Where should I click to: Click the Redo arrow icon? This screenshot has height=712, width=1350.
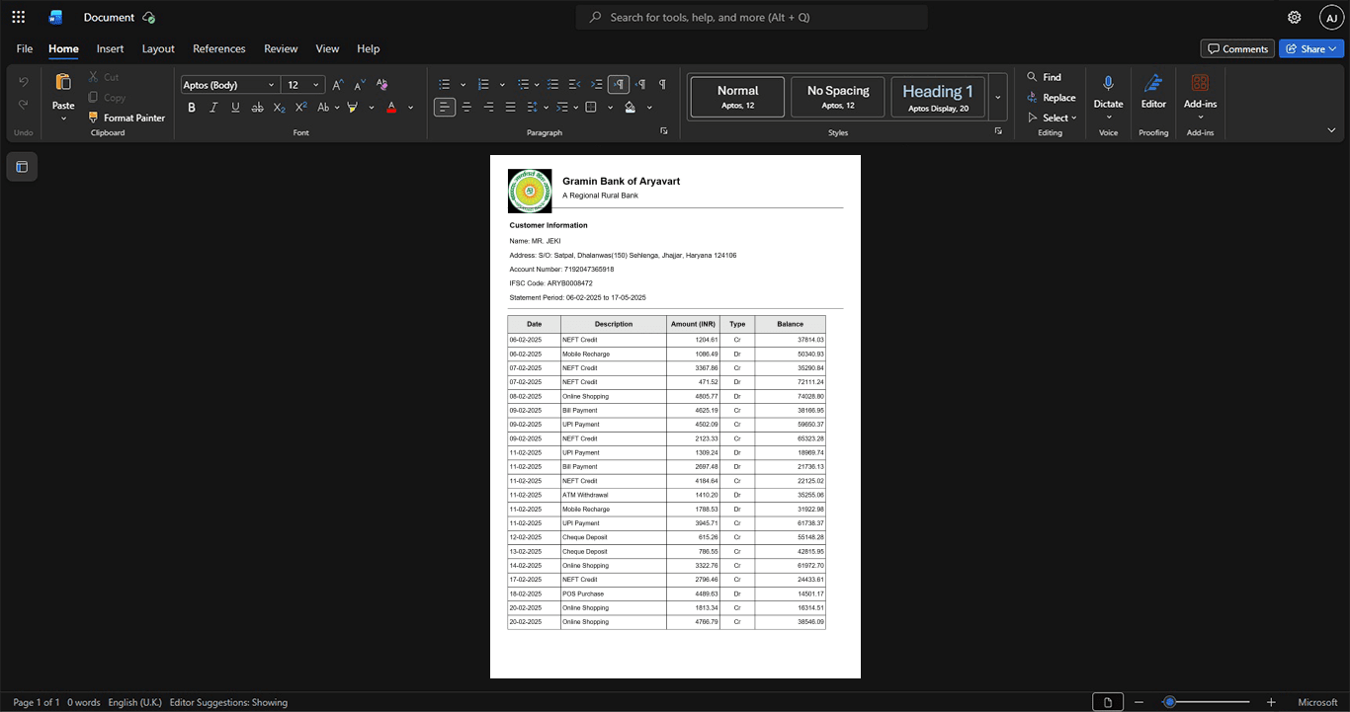(24, 104)
